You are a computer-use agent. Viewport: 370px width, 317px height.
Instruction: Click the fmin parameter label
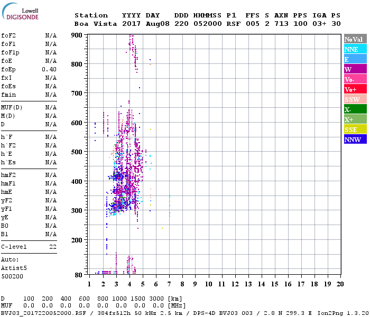pos(8,95)
